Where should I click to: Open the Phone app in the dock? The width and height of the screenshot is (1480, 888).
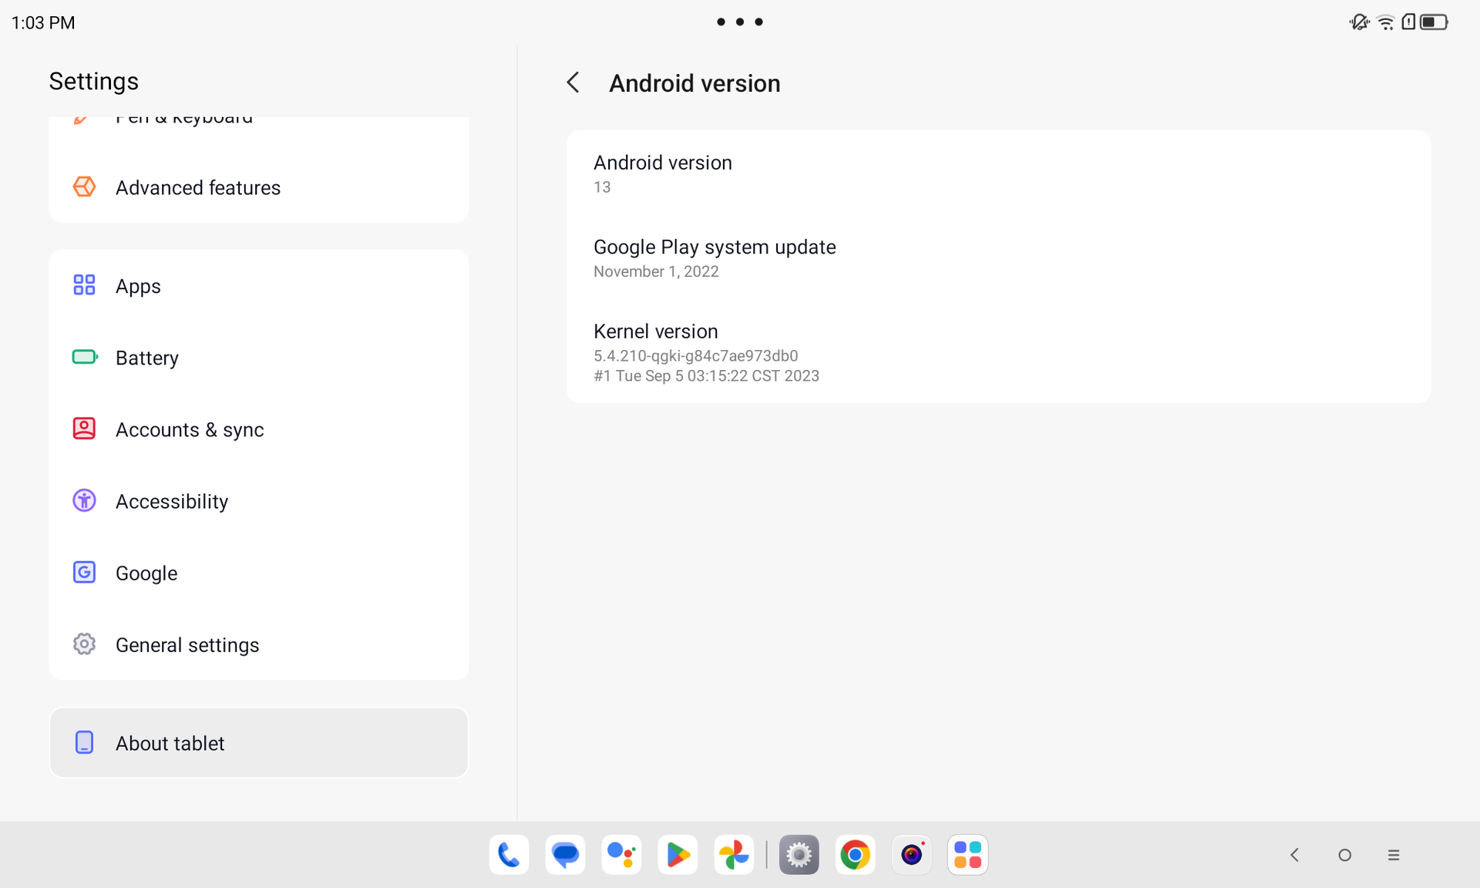point(509,855)
